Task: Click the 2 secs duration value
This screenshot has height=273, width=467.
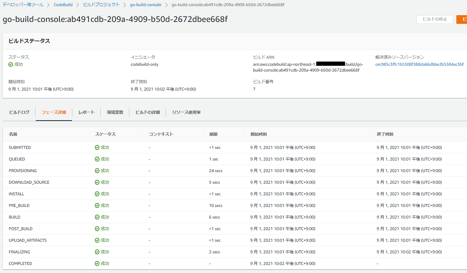Action: [215, 252]
